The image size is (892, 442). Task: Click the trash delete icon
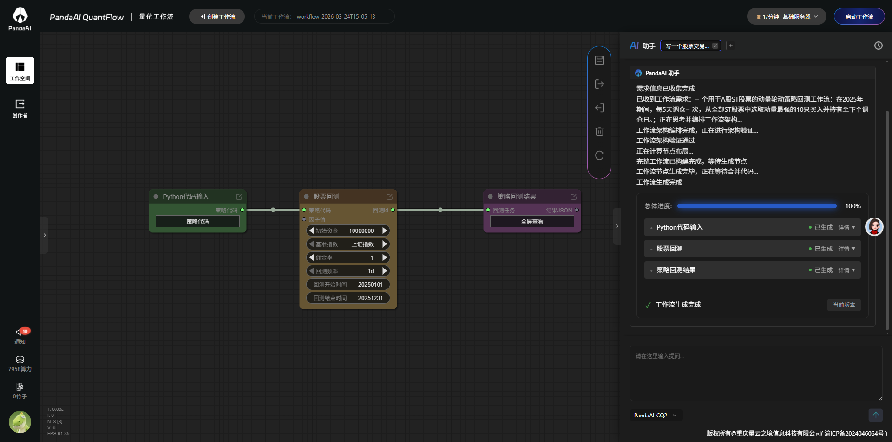[x=599, y=132]
